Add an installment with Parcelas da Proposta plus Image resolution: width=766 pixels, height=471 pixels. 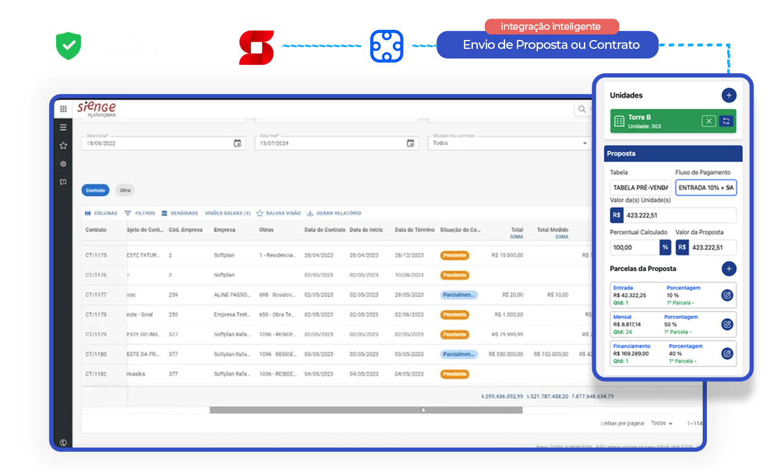728,269
